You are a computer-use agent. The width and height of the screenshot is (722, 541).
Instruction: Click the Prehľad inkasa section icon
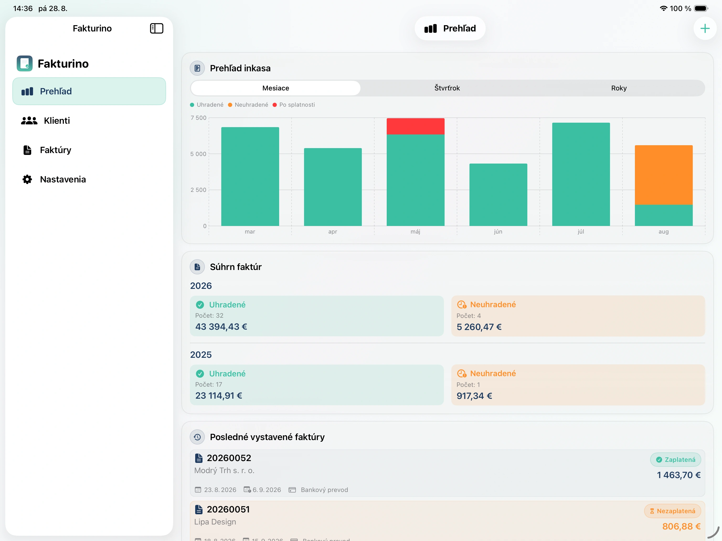(x=197, y=68)
